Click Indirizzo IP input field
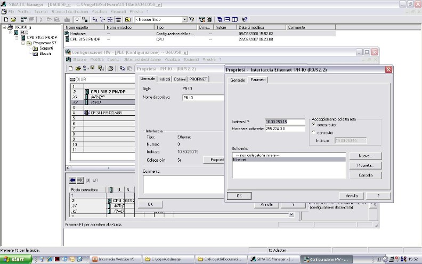 click(285, 122)
